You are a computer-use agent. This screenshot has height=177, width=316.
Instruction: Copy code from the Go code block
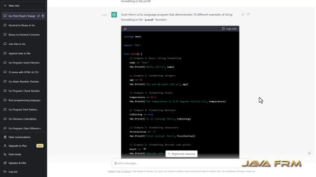point(229,29)
